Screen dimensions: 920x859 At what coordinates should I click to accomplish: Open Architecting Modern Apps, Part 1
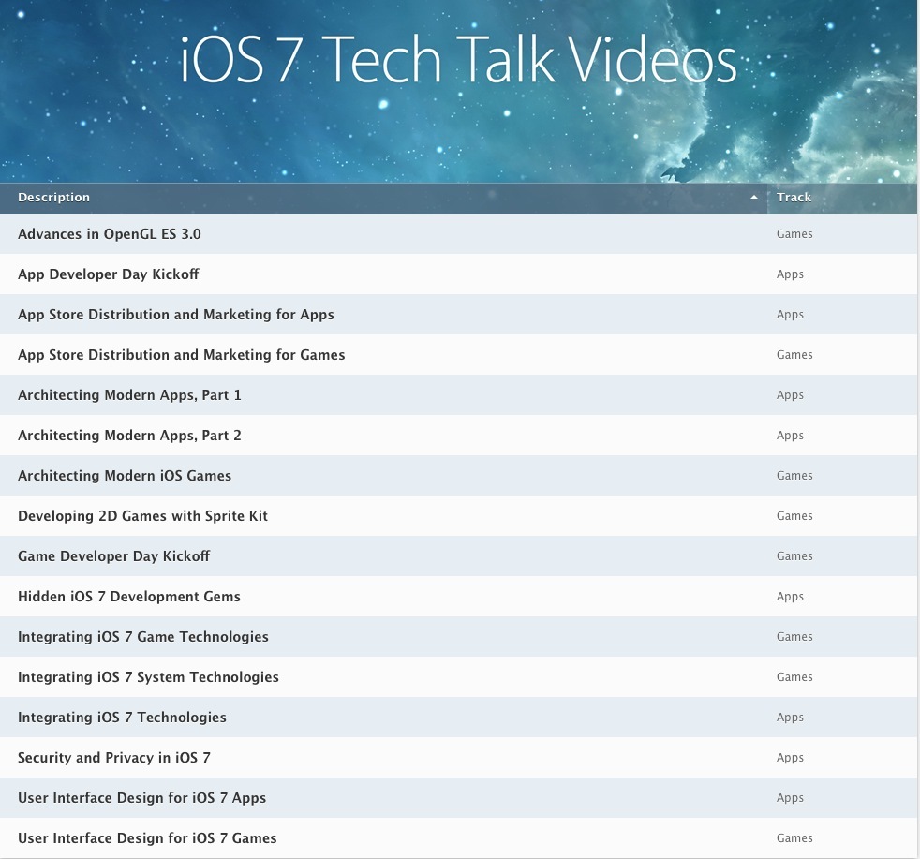[x=129, y=395]
